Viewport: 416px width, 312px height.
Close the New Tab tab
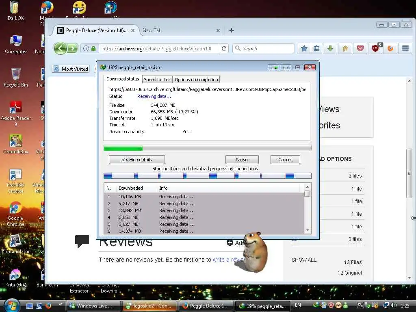tap(218, 30)
